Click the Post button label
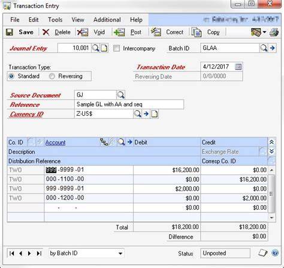Image resolution: width=284 pixels, height=268 pixels. coord(136,32)
